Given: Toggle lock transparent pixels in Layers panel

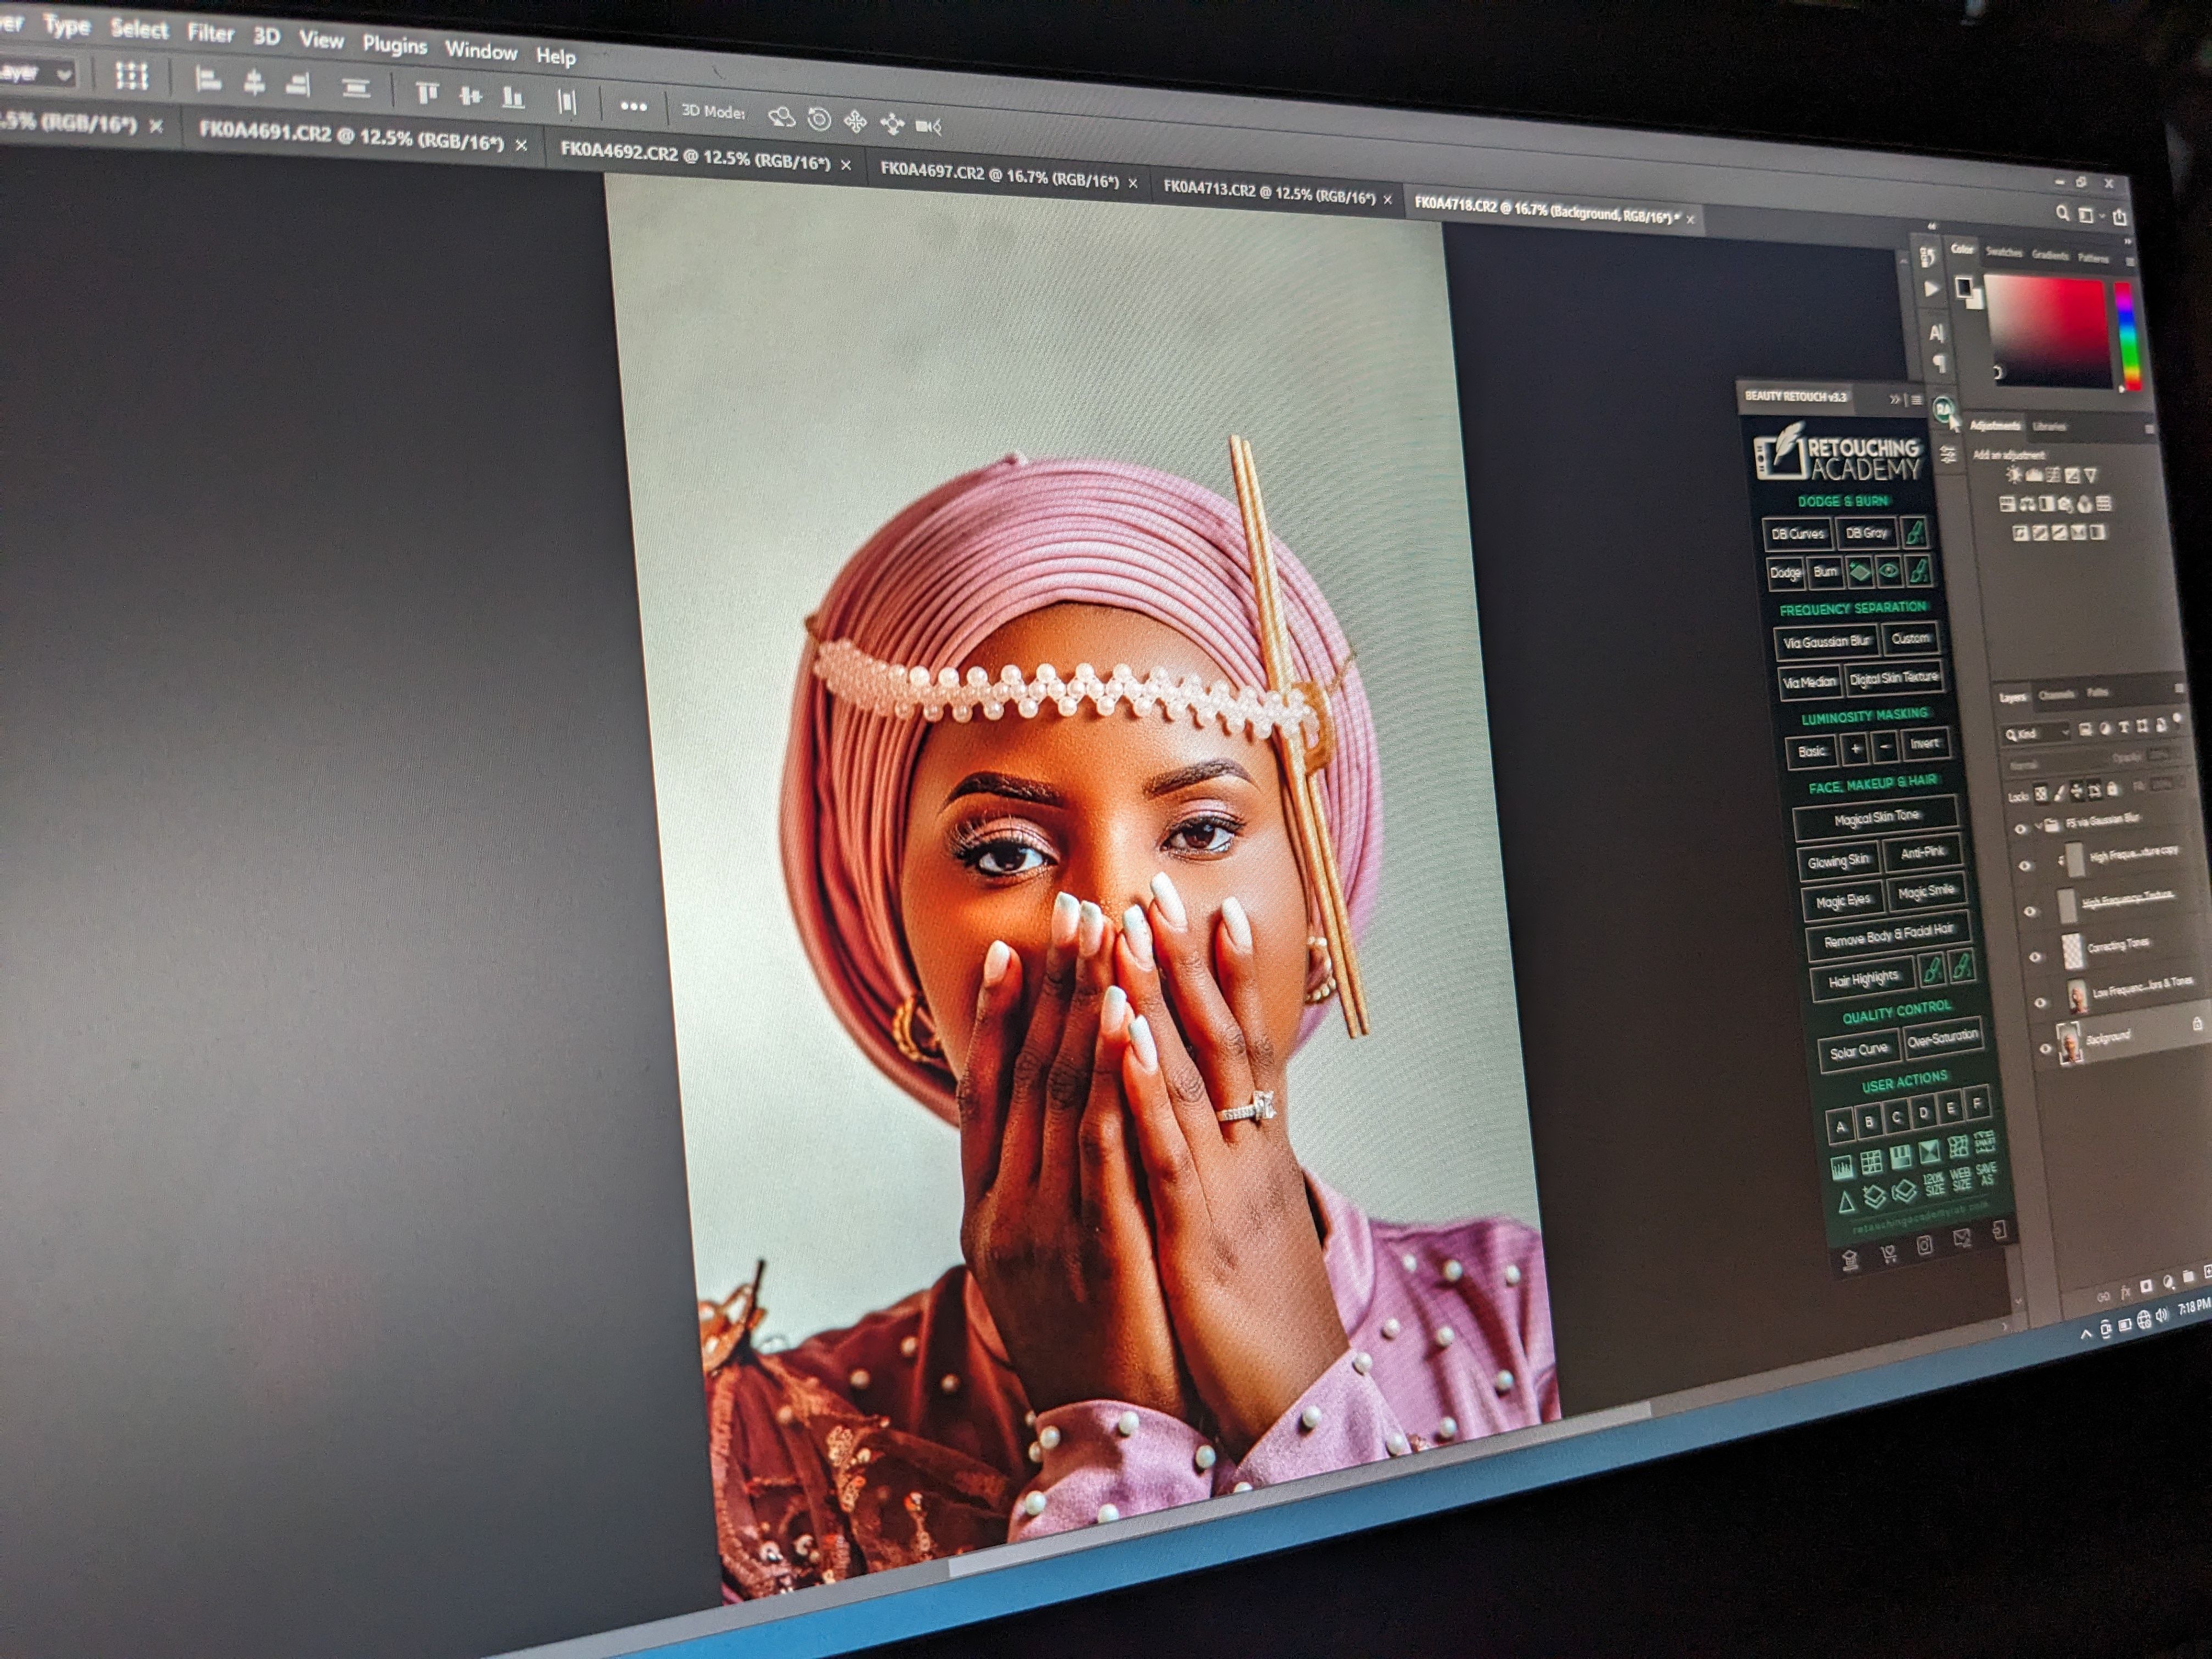Looking at the screenshot, I should click(x=2040, y=794).
